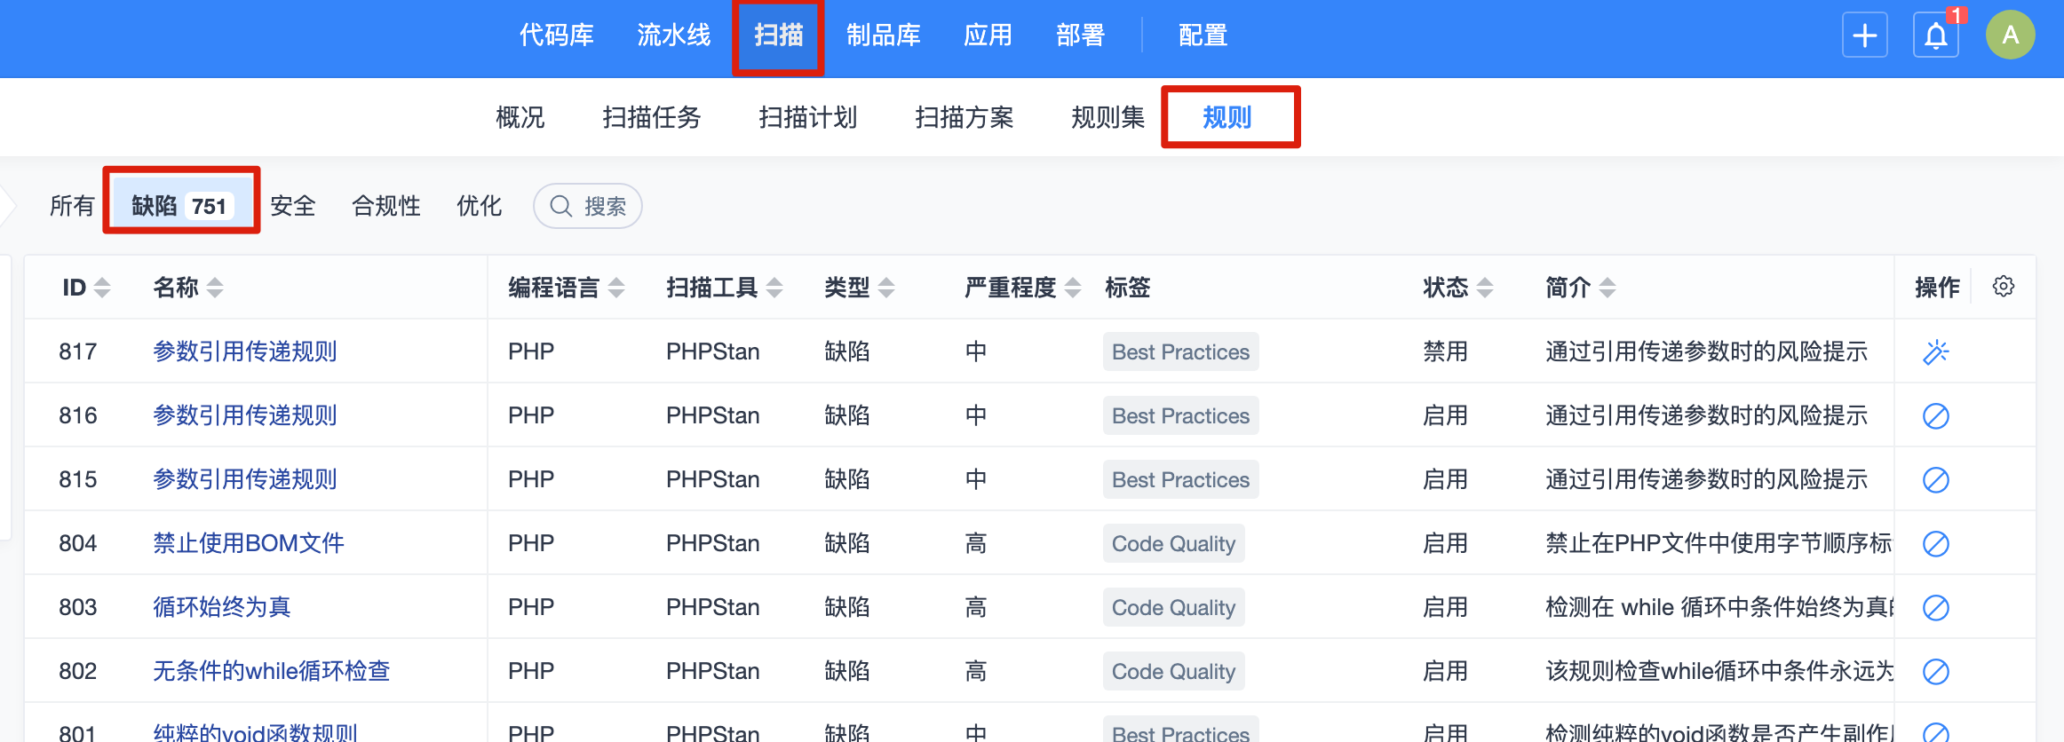Screen dimensions: 2064x742
Task: Open the 流水线 top menu
Action: tap(673, 36)
